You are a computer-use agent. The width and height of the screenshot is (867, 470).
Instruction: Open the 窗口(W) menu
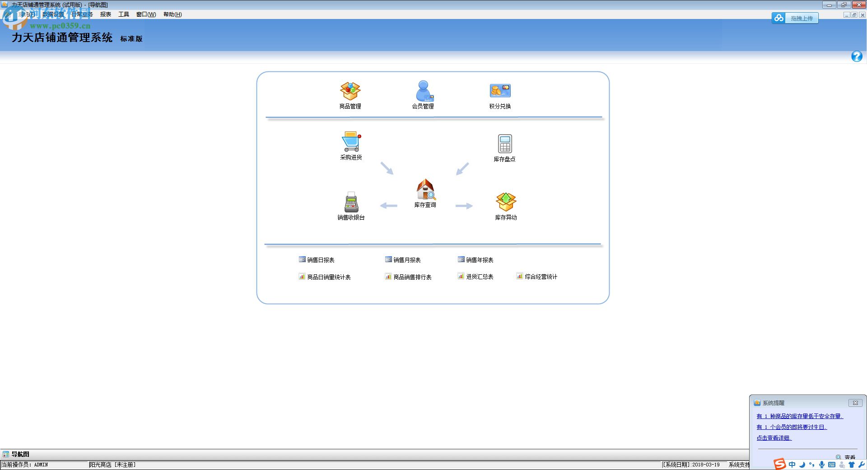(146, 14)
